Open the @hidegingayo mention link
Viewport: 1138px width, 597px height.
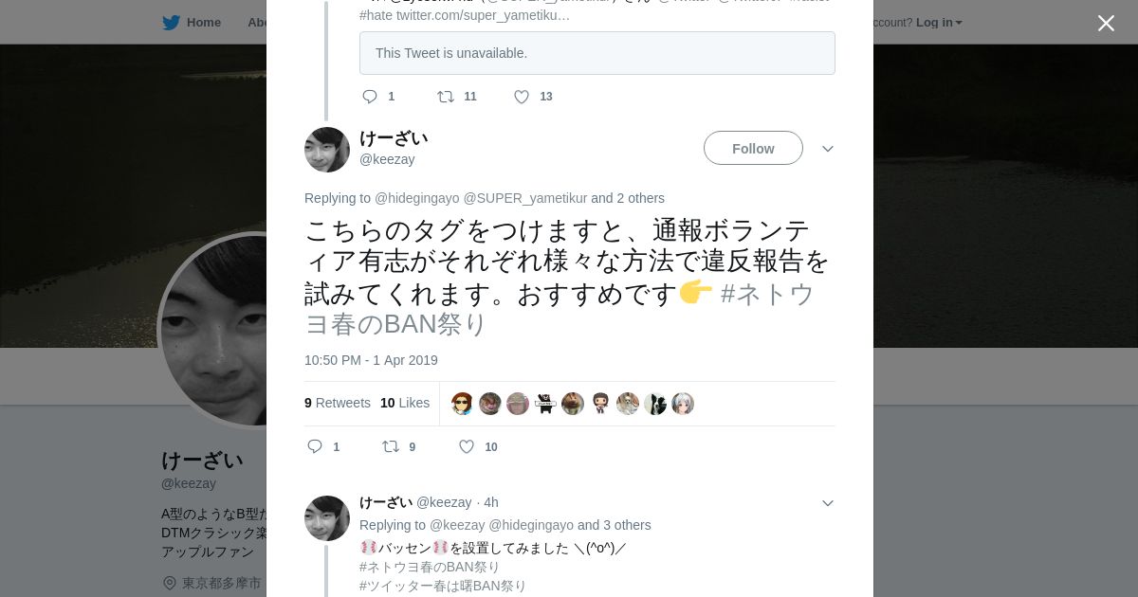(x=416, y=198)
